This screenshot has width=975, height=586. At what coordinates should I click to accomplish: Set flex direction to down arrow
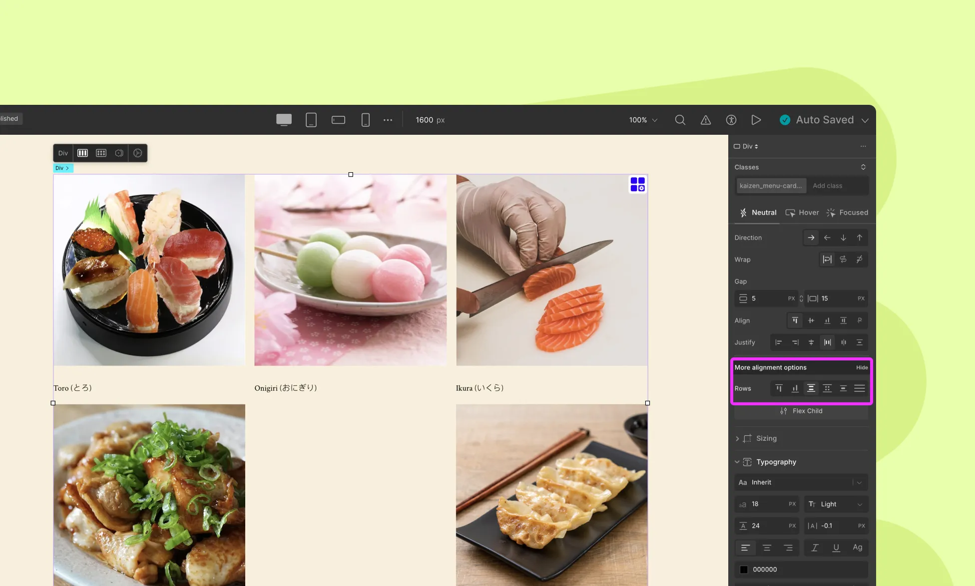[843, 238]
